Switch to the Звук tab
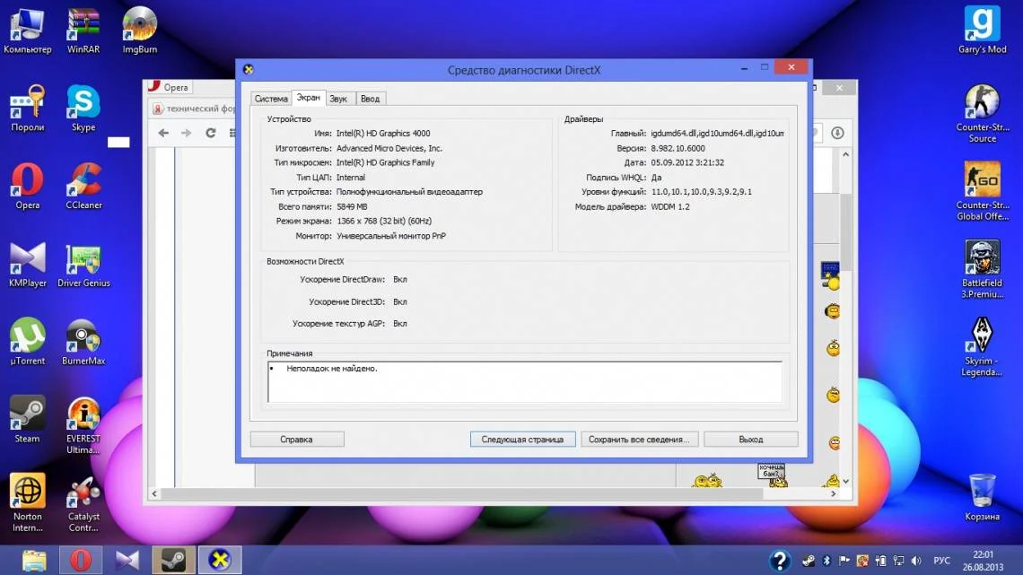The image size is (1023, 575). tap(338, 99)
